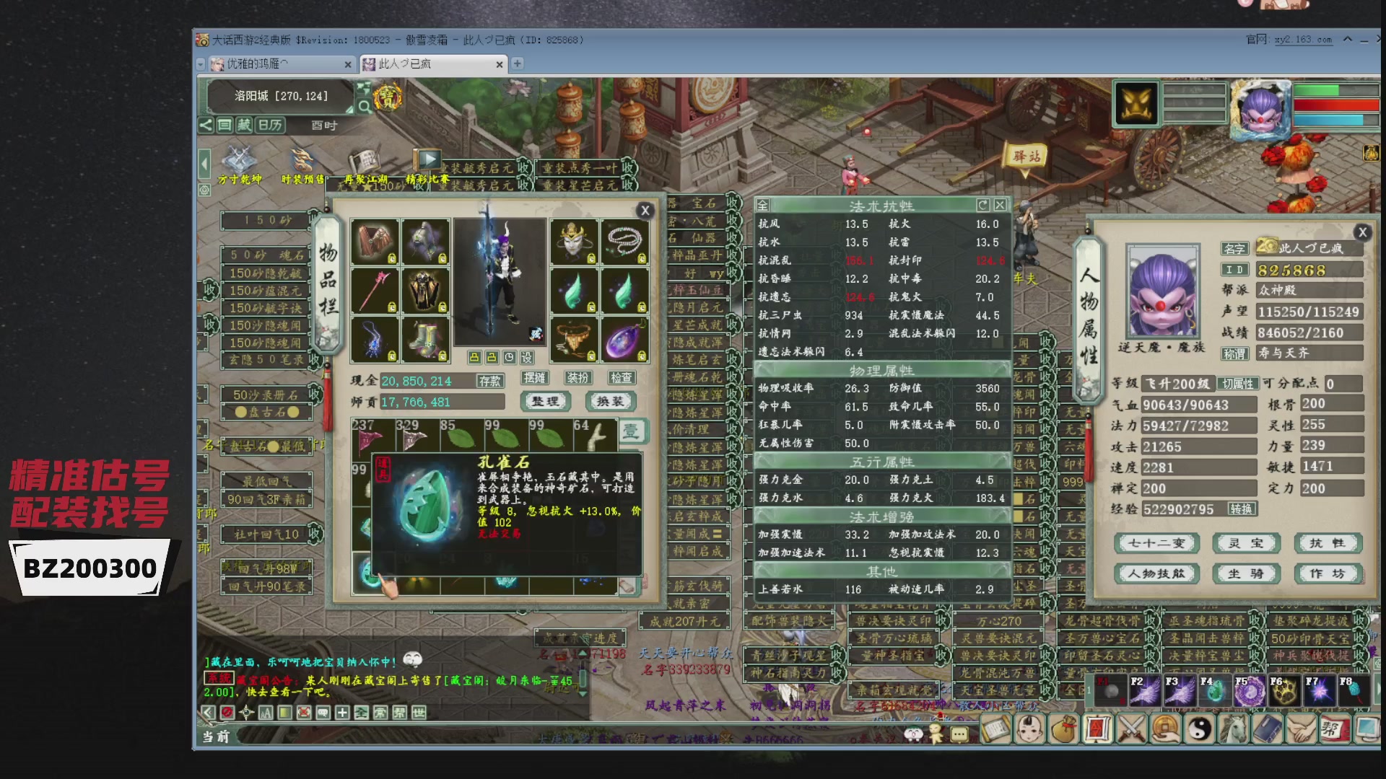
Task: Open the 七十二变 transformation button
Action: click(1156, 543)
